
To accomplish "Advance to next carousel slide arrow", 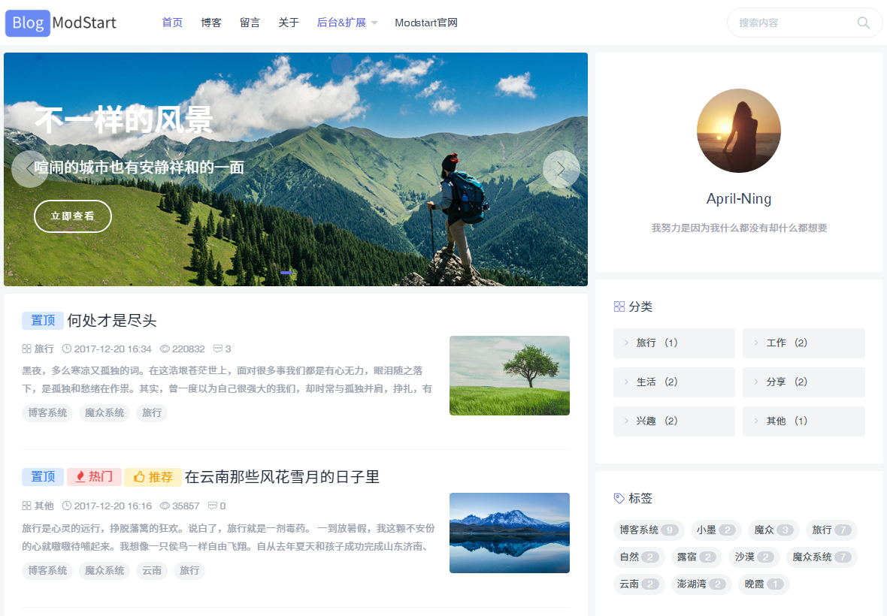I will 561,169.
